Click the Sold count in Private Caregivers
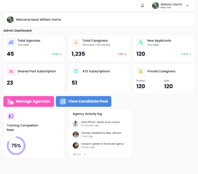The image size is (198, 174). tap(169, 86)
